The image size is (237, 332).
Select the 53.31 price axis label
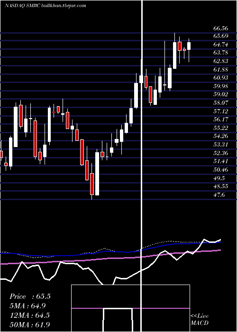tap(221, 145)
